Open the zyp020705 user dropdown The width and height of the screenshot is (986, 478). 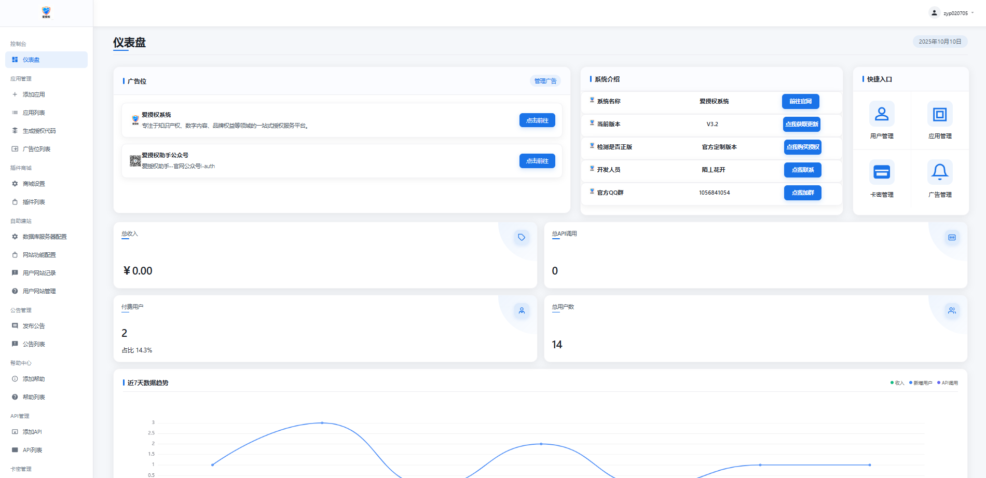(951, 13)
